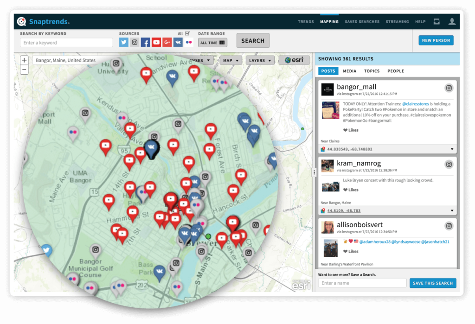The width and height of the screenshot is (475, 324).
Task: Toggle the VK source icon
Action: point(178,42)
